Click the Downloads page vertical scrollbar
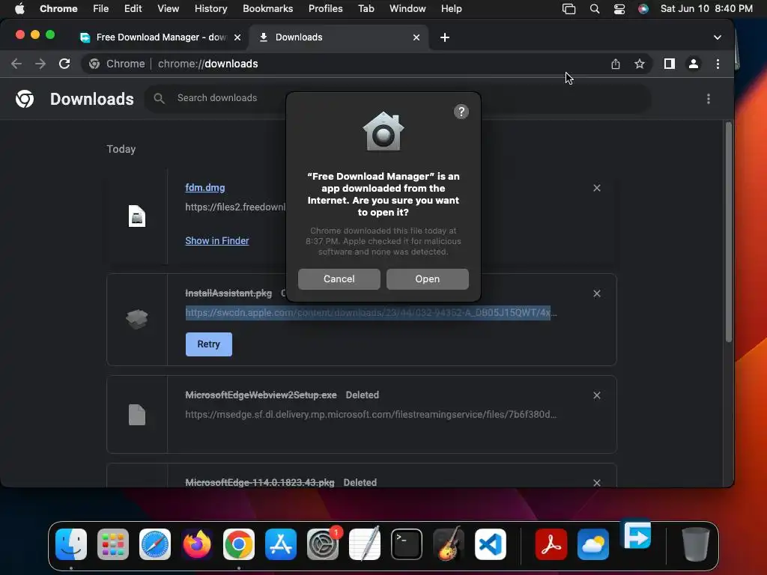The height and width of the screenshot is (575, 767). [728, 232]
